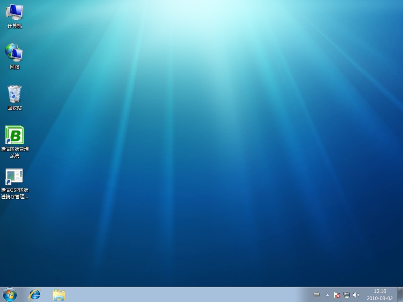403x302 pixels.
Task: Click the green B 博信医药管理系统 shortcut icon
Action: [x=14, y=135]
